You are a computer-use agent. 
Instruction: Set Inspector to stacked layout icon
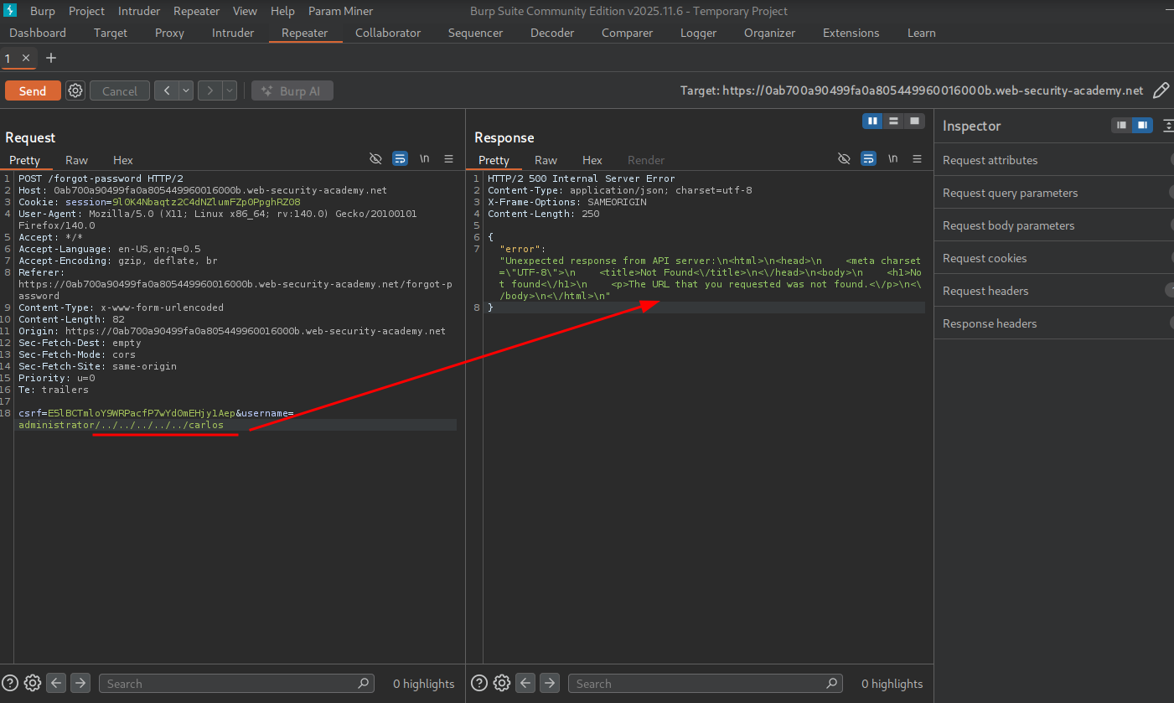coord(1121,126)
